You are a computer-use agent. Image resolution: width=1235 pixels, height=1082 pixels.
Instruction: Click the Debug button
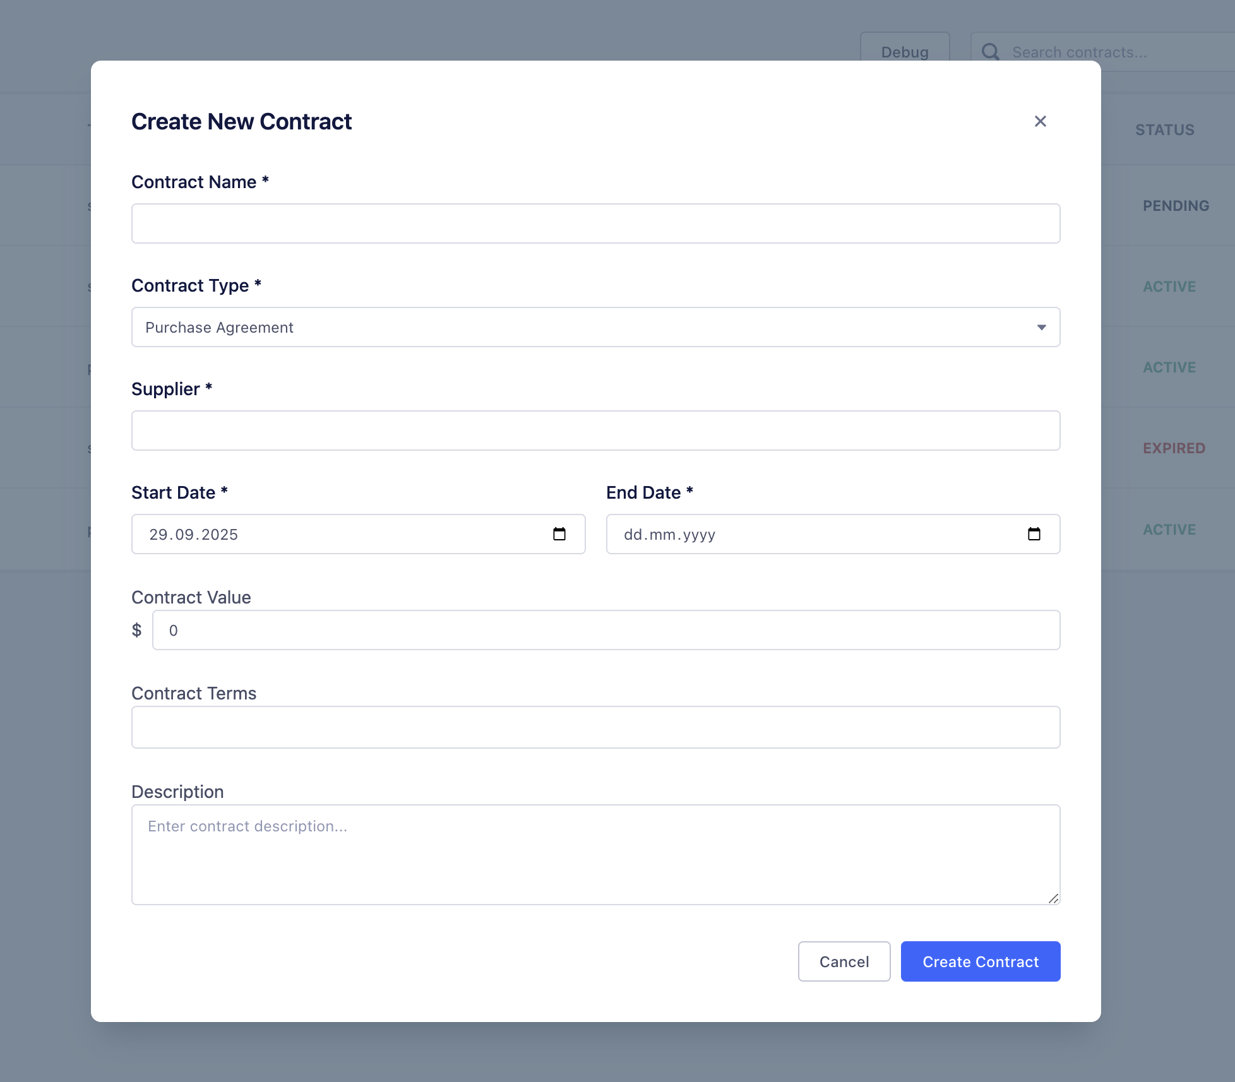[905, 52]
